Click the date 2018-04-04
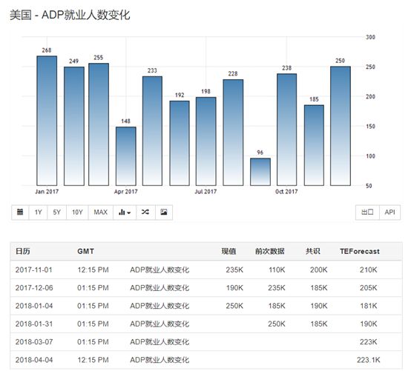This screenshot has width=414, height=371. 34,360
